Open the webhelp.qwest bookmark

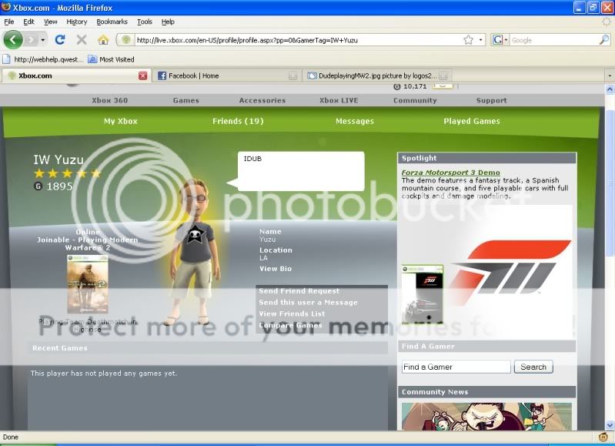tap(43, 59)
